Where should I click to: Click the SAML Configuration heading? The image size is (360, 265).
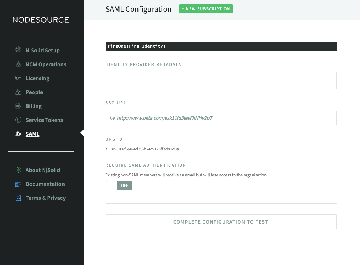139,9
